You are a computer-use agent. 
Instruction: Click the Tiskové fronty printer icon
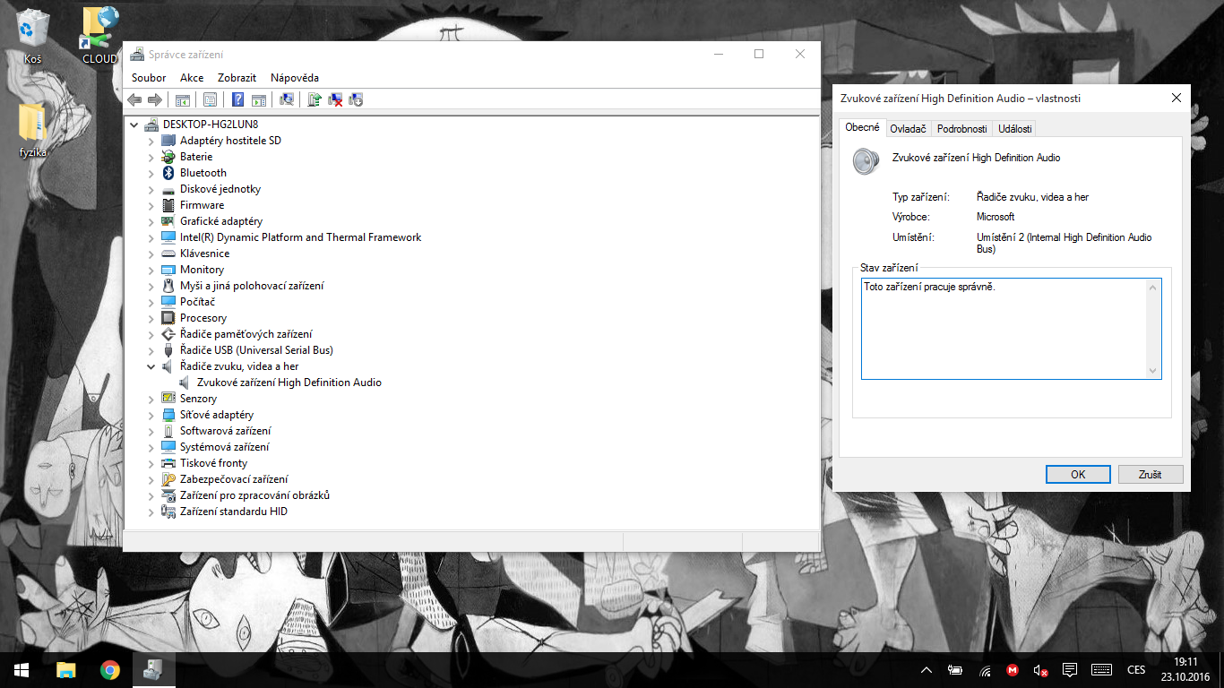168,463
